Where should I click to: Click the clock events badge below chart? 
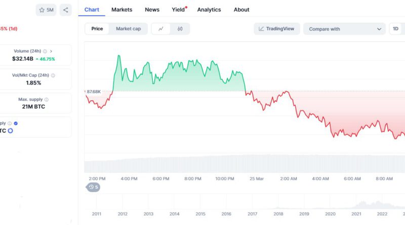pos(93,187)
